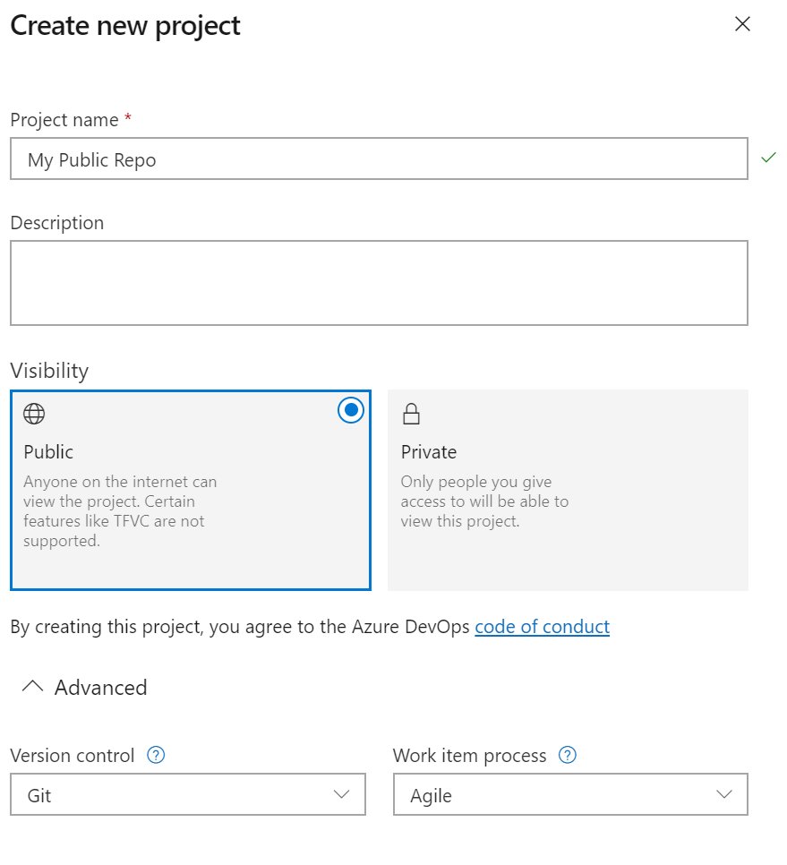Click the Project name input field
787x865 pixels.
(x=379, y=158)
